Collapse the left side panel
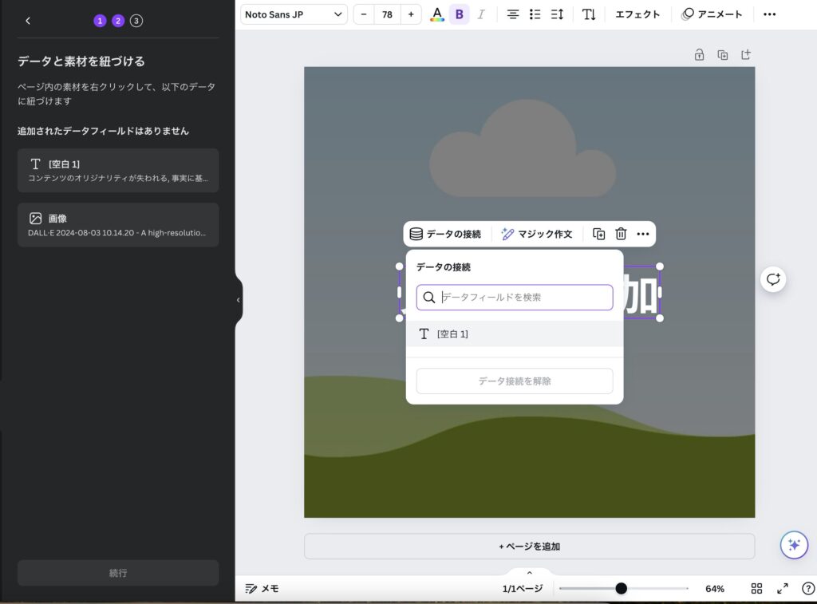The height and width of the screenshot is (604, 817). 238,300
